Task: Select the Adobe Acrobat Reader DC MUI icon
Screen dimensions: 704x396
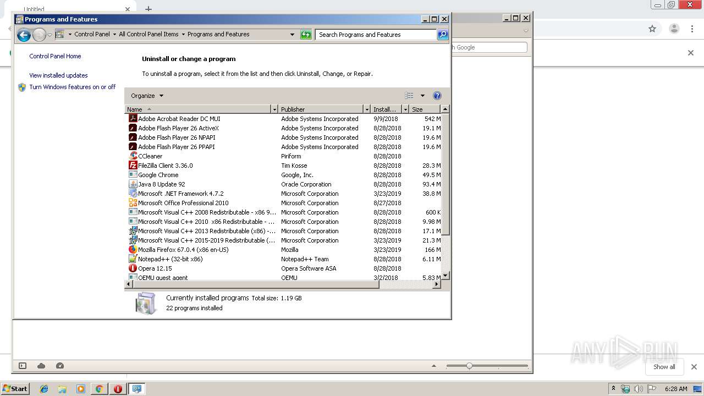Action: click(x=133, y=118)
